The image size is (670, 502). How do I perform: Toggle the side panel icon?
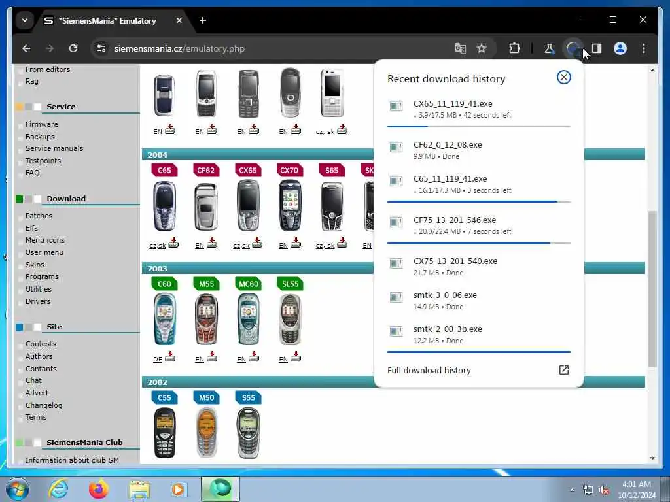597,48
